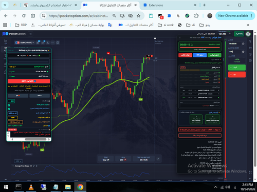Click the amount currency icon beside amount field
Image resolution: width=257 pixels, height=192 pixels.
(243, 52)
